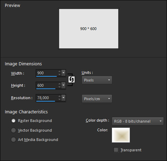Expand the Color depth RGB dropdown
167x161 pixels.
pyautogui.click(x=138, y=121)
